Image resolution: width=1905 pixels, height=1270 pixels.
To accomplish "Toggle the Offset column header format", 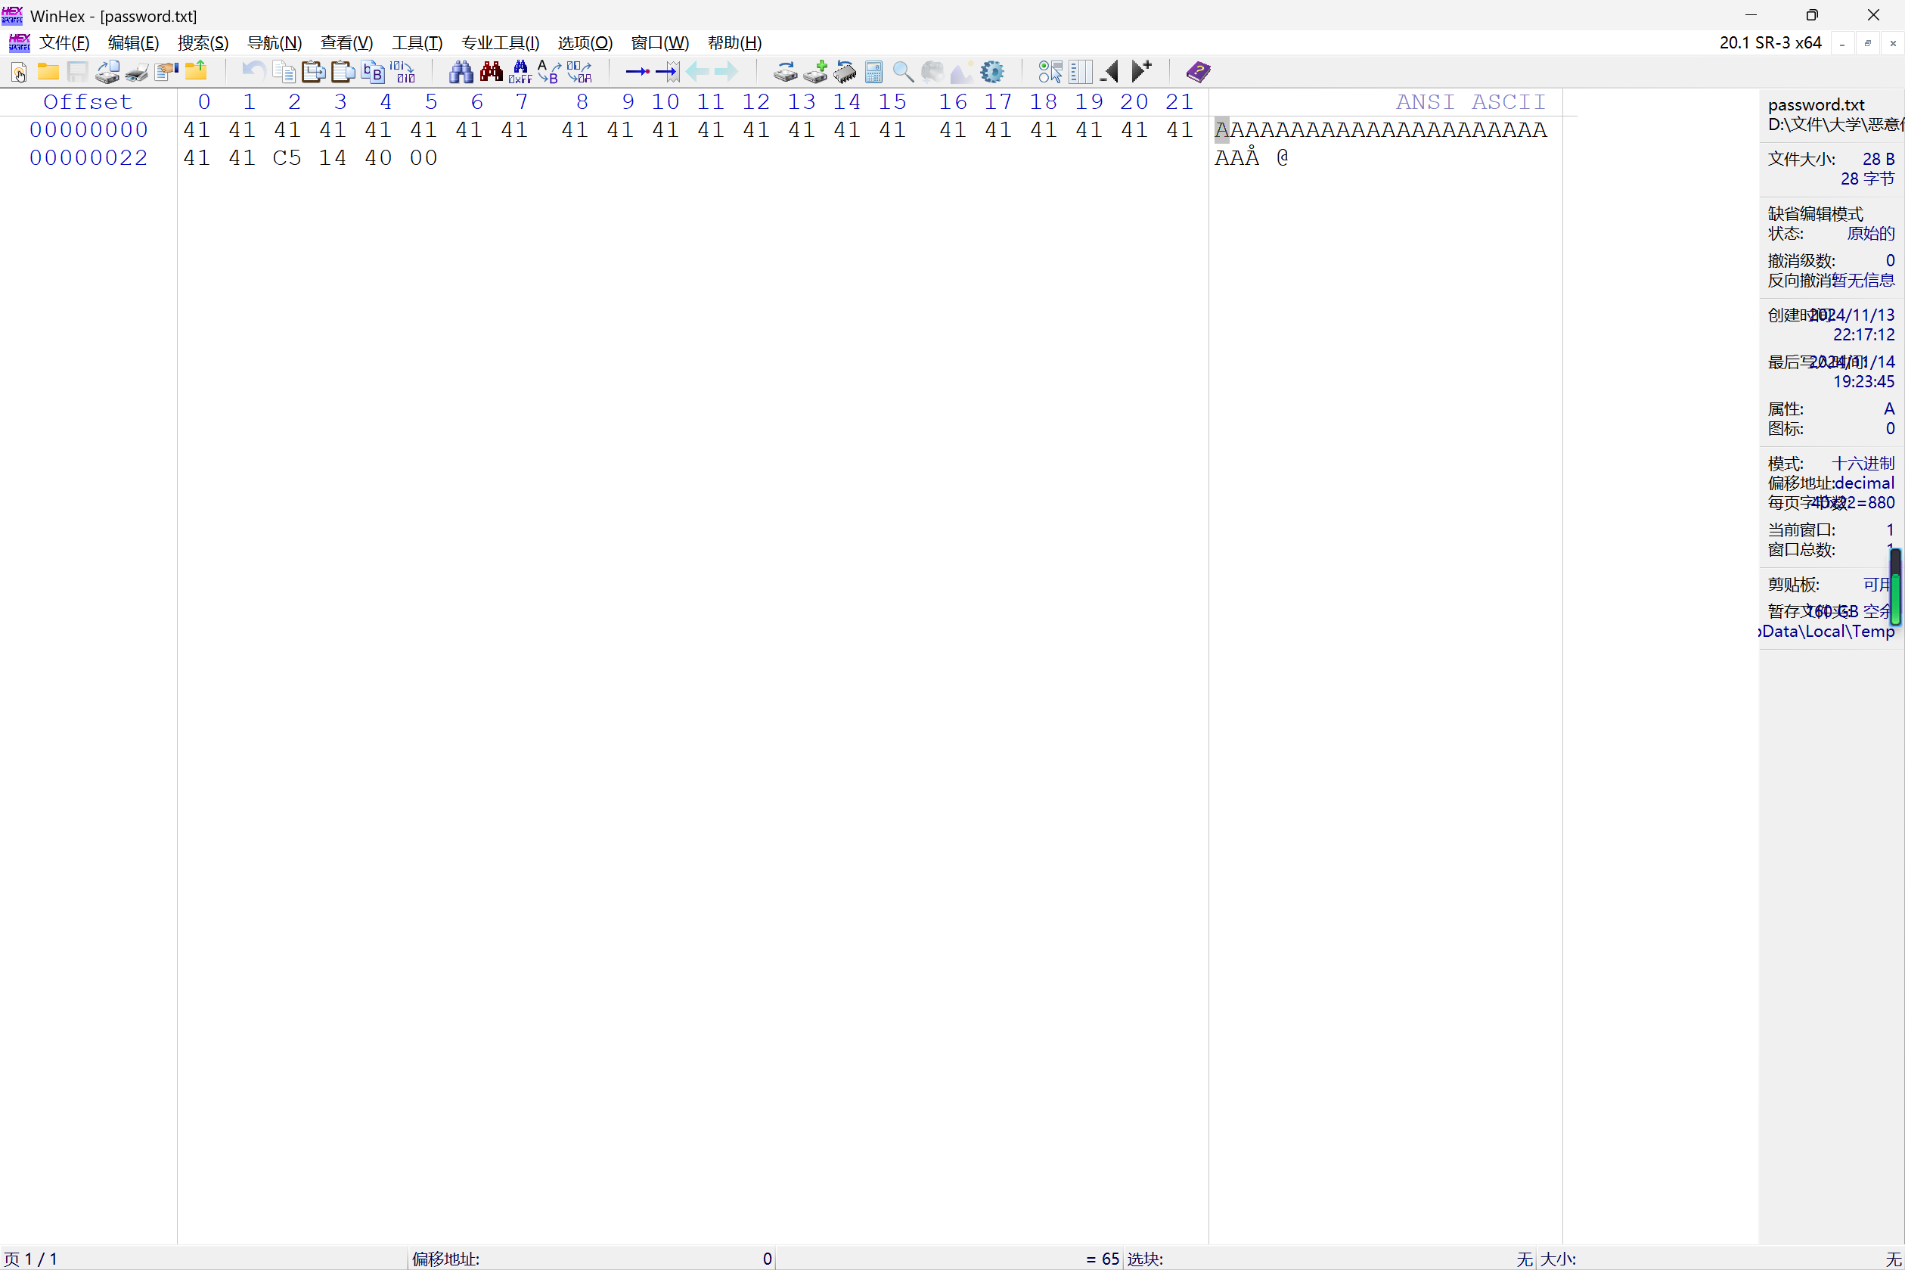I will pos(88,102).
